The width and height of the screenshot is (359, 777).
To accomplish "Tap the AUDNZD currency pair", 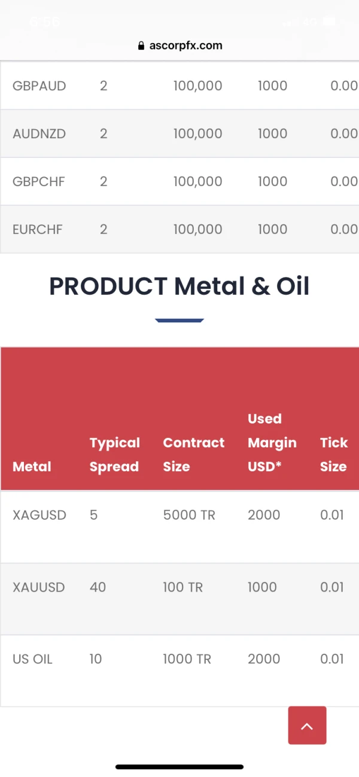I will [39, 133].
